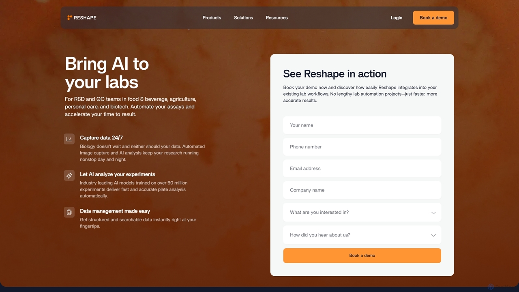Focus the Email address field

click(362, 168)
